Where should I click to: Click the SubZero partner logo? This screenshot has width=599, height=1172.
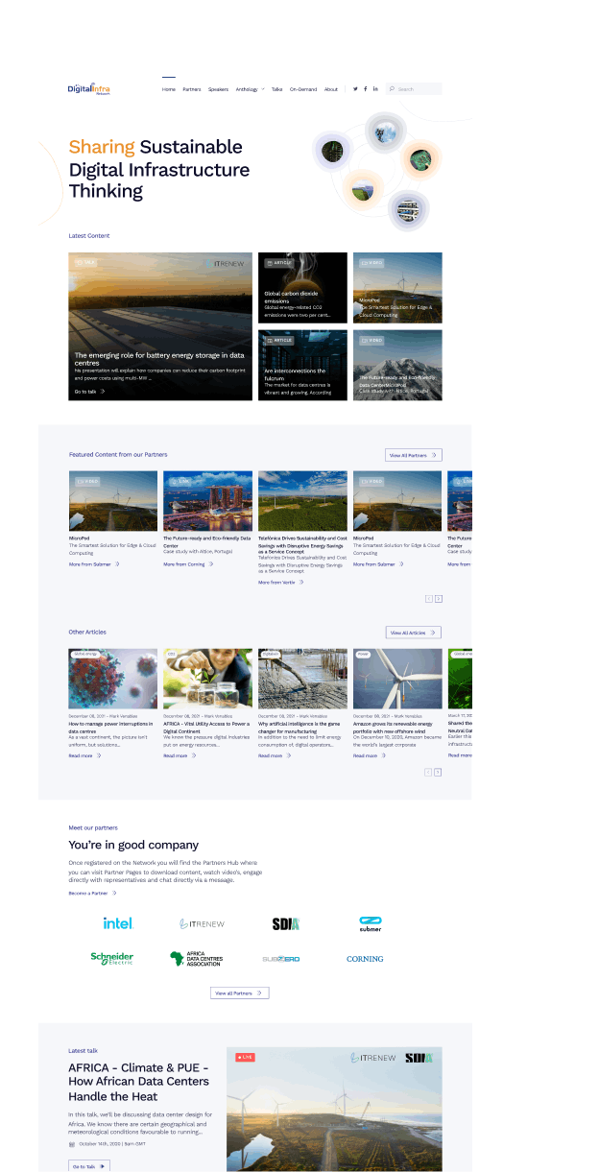point(281,959)
